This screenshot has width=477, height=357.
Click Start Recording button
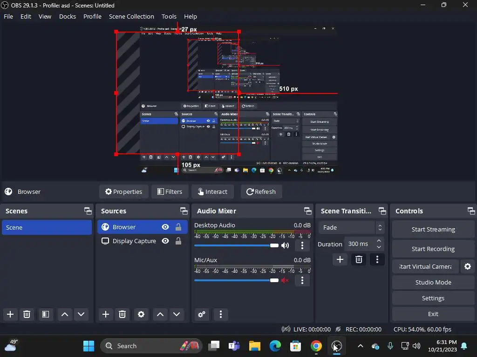tap(433, 249)
